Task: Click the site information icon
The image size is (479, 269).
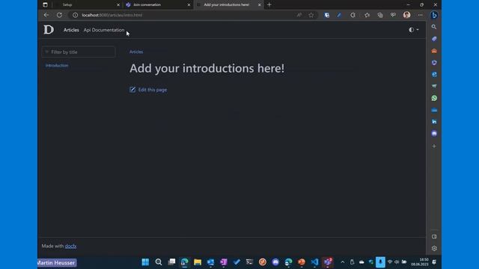Action: point(75,15)
